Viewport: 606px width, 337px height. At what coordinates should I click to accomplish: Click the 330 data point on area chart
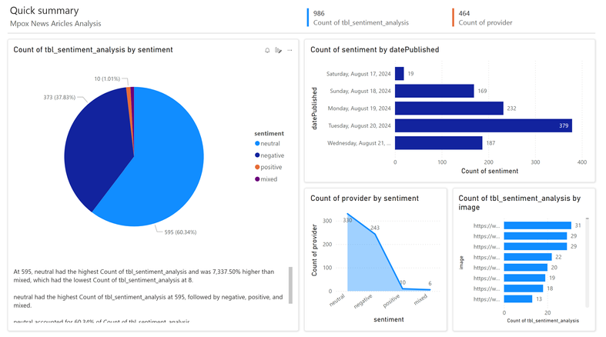click(347, 214)
